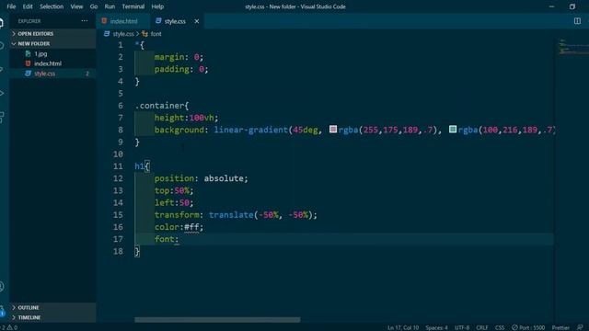Click 'left:50;' on line 14
This screenshot has height=331, width=589.
174,202
